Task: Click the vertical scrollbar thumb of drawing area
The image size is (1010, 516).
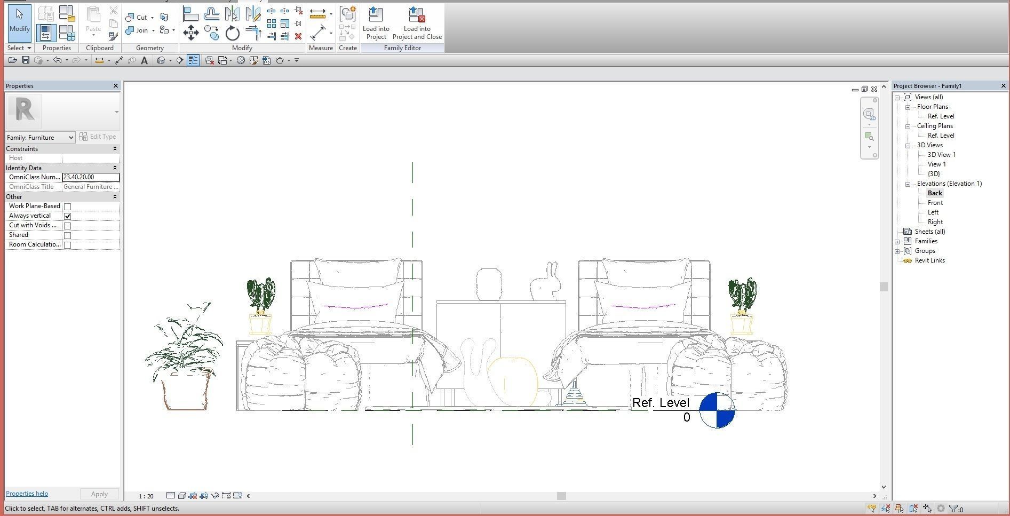Action: (x=884, y=287)
